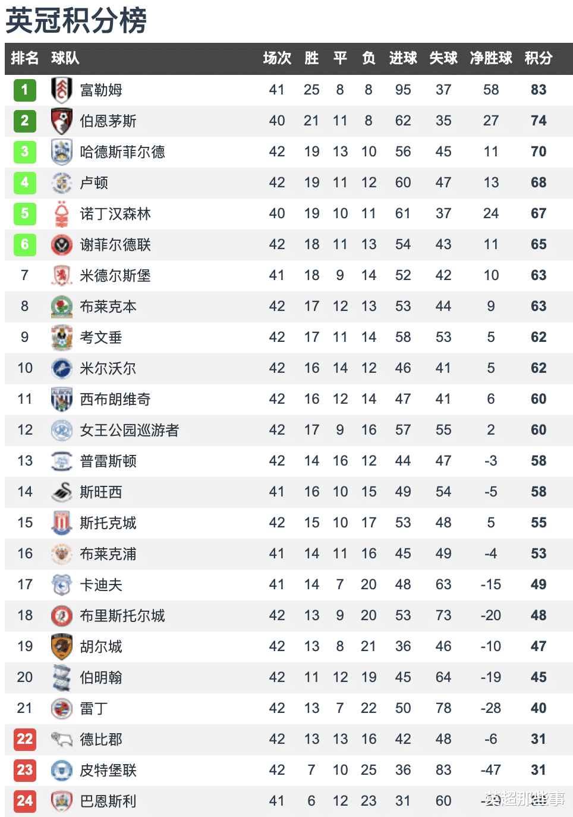This screenshot has width=573, height=817.
Task: Select the Hull City (胡尔城) tiger crest
Action: (x=62, y=646)
